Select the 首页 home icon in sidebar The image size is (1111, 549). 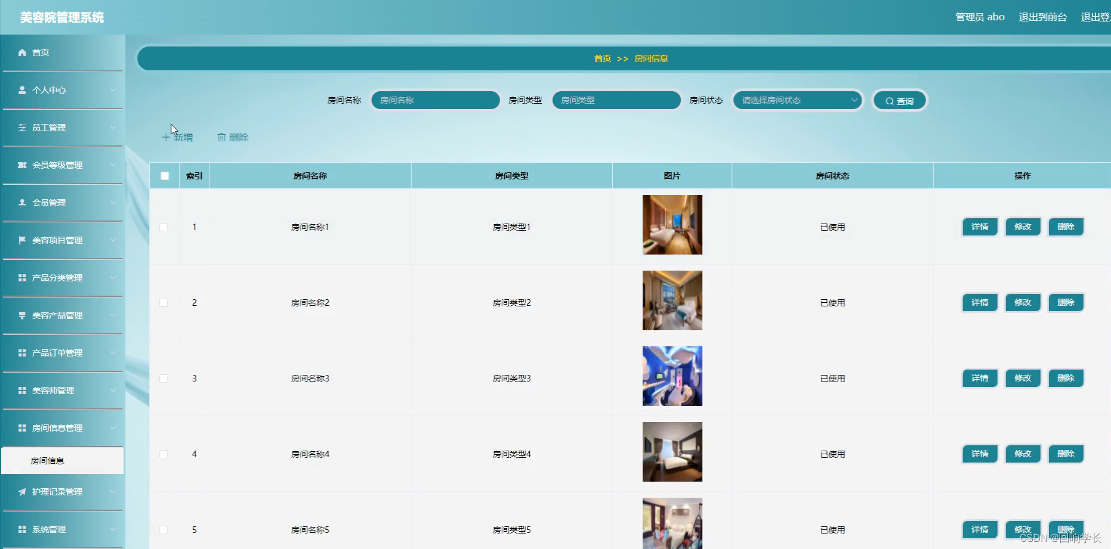click(21, 52)
